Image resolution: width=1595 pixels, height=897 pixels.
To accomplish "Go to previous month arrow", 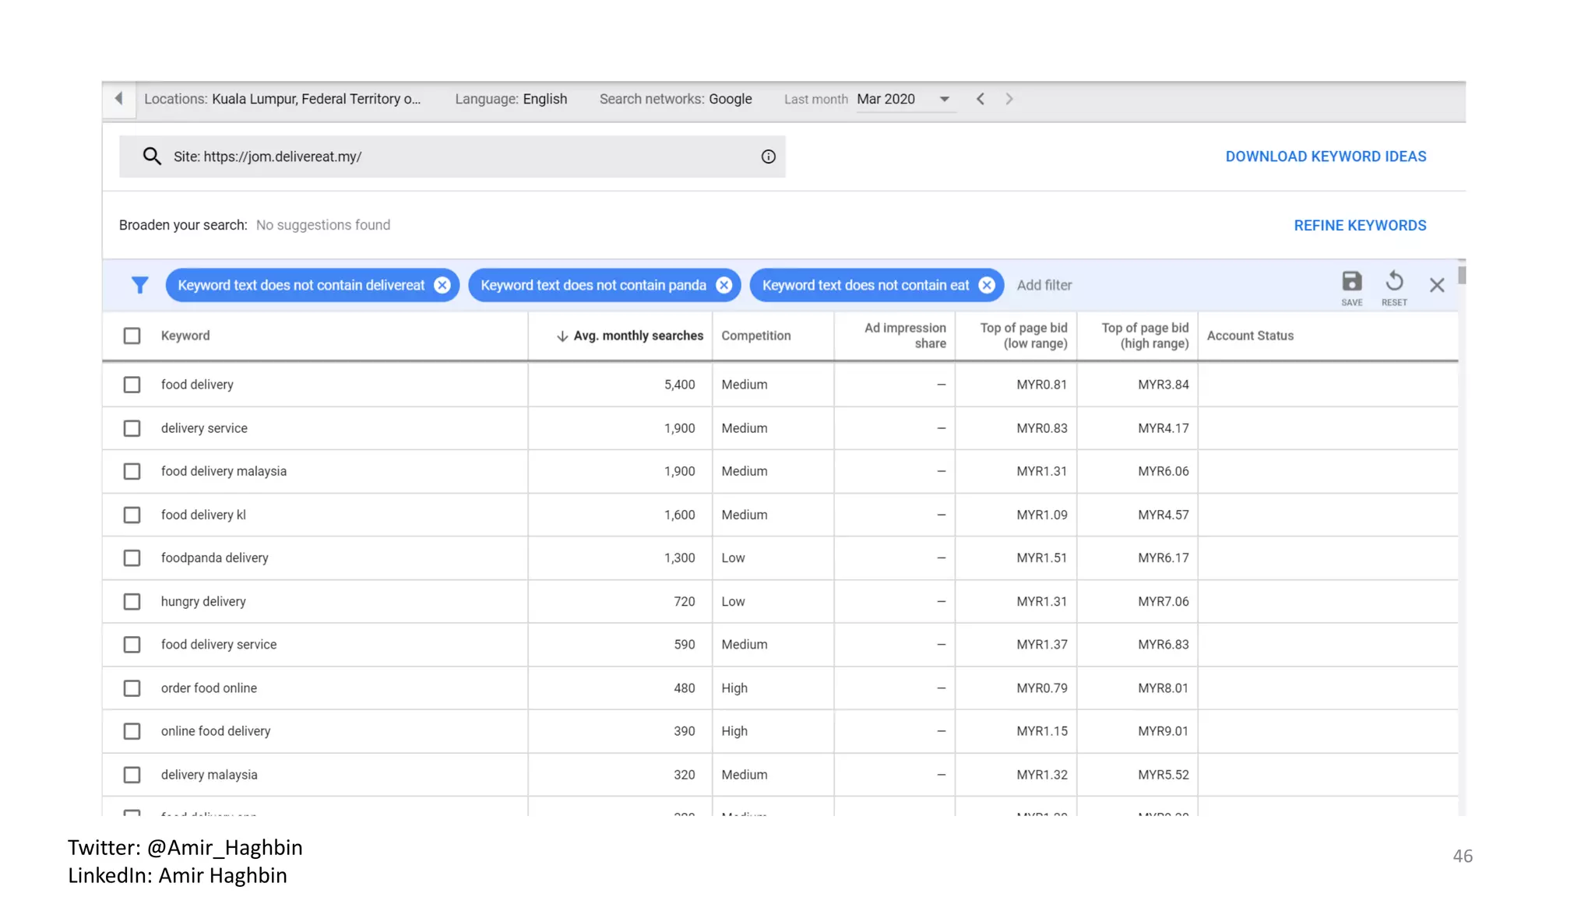I will pos(981,99).
